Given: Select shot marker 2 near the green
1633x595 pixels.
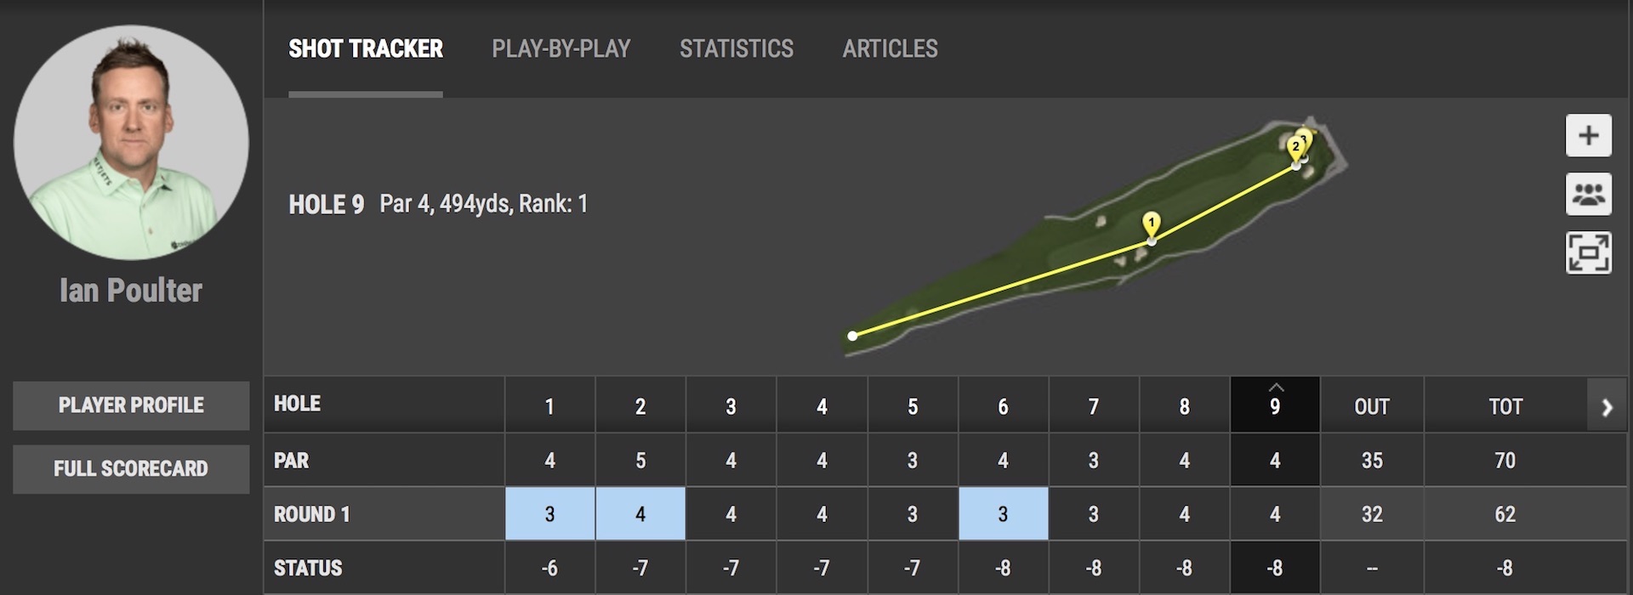Looking at the screenshot, I should pos(1295,147).
